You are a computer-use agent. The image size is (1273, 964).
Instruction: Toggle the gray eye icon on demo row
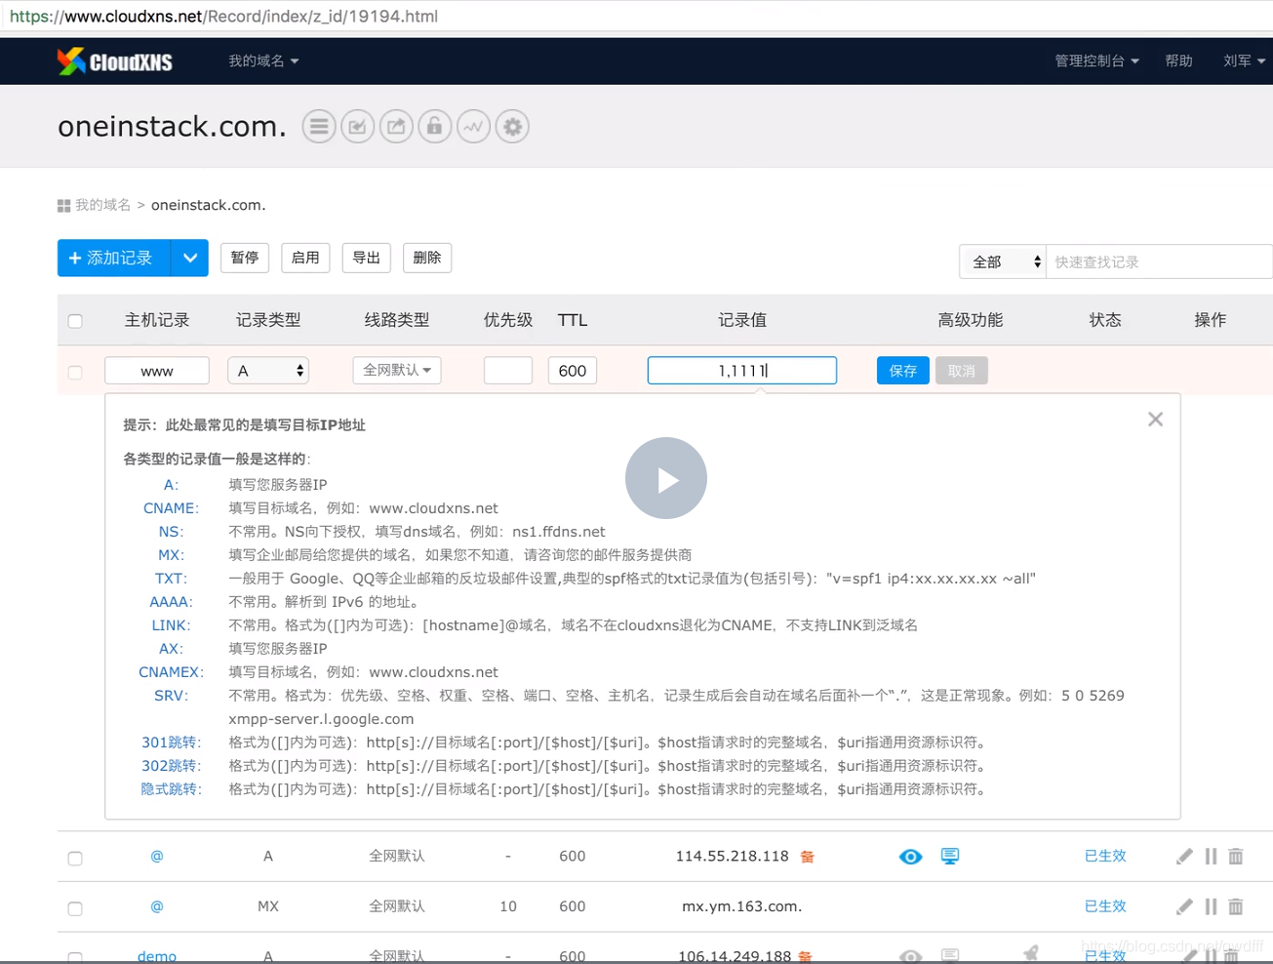pos(910,956)
